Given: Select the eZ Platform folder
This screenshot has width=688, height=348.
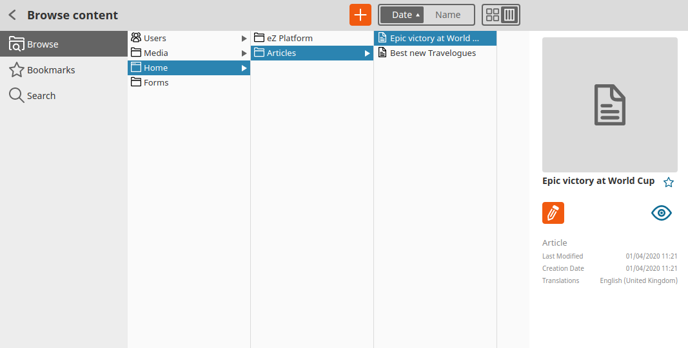Looking at the screenshot, I should [312, 38].
